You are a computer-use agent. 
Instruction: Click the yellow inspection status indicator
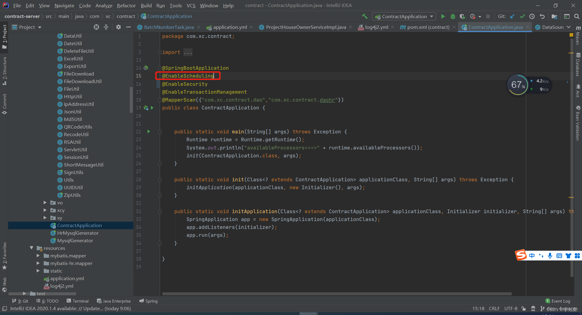pos(571,35)
